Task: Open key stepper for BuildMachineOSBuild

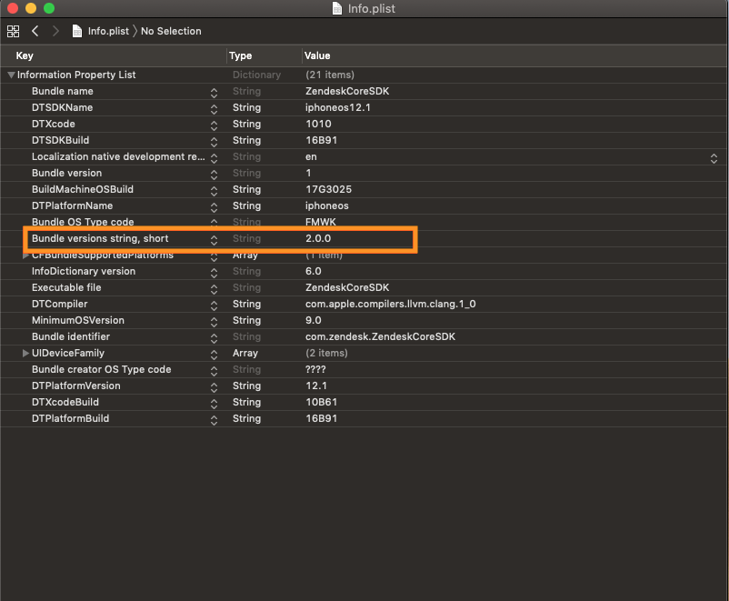Action: [214, 191]
